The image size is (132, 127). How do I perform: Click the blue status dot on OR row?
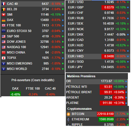[x=126, y=81]
